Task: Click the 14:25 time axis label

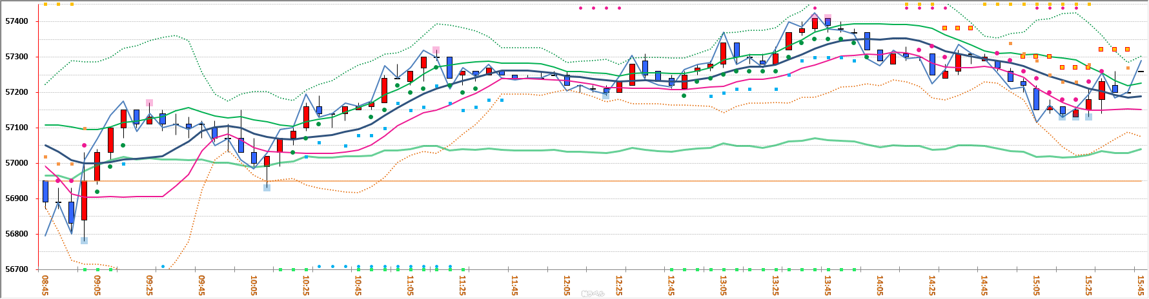Action: pyautogui.click(x=932, y=285)
